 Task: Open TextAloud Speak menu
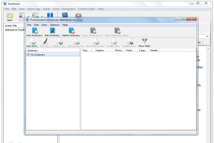pyautogui.click(x=46, y=9)
